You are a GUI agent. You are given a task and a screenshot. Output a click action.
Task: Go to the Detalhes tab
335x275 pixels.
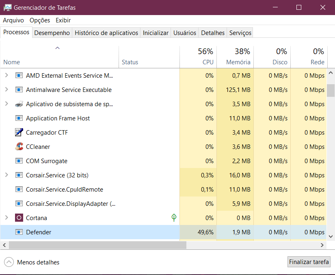tap(213, 33)
